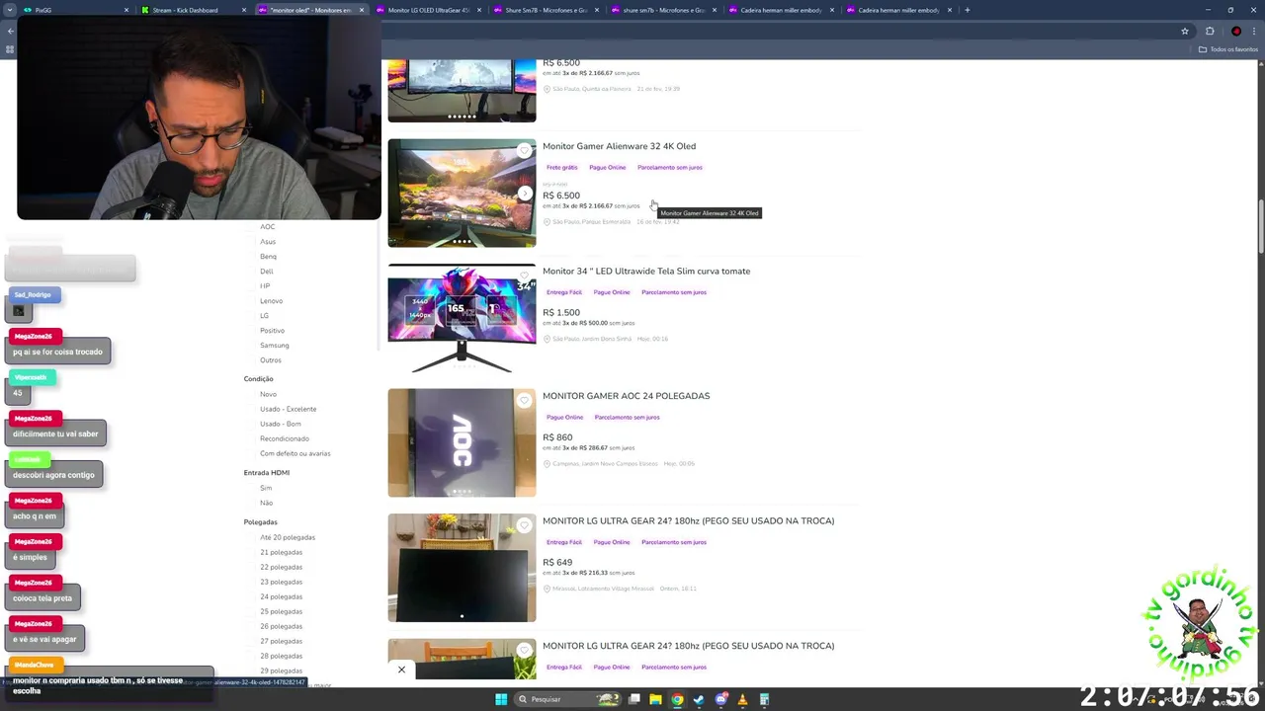This screenshot has height=711, width=1265.
Task: Open the apps grid in bookmarks bar
Action: click(x=10, y=49)
